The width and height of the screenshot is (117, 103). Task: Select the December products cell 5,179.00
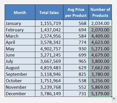pos(100,93)
